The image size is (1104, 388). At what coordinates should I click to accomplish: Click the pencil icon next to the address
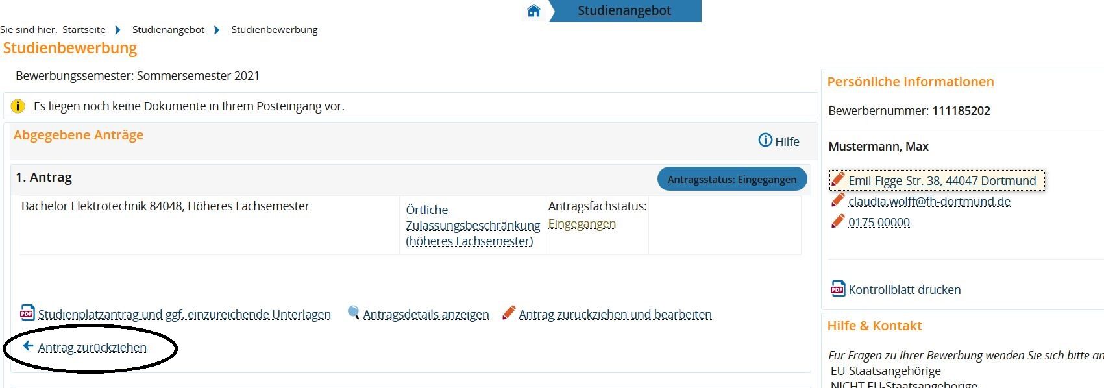click(x=838, y=180)
